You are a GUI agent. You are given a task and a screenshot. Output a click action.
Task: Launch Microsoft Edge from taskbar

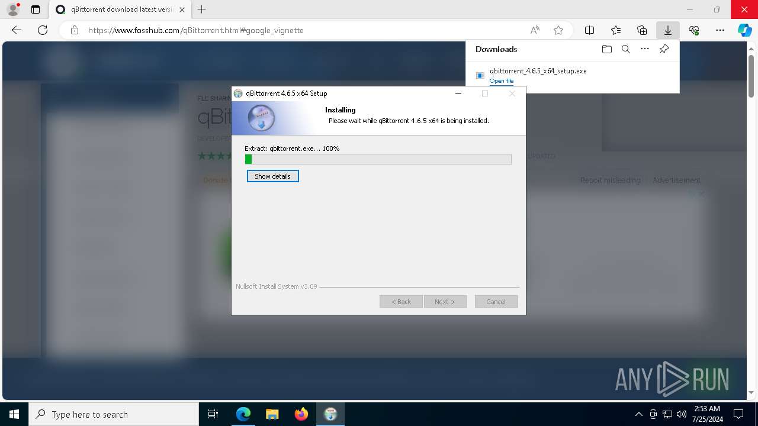243,414
